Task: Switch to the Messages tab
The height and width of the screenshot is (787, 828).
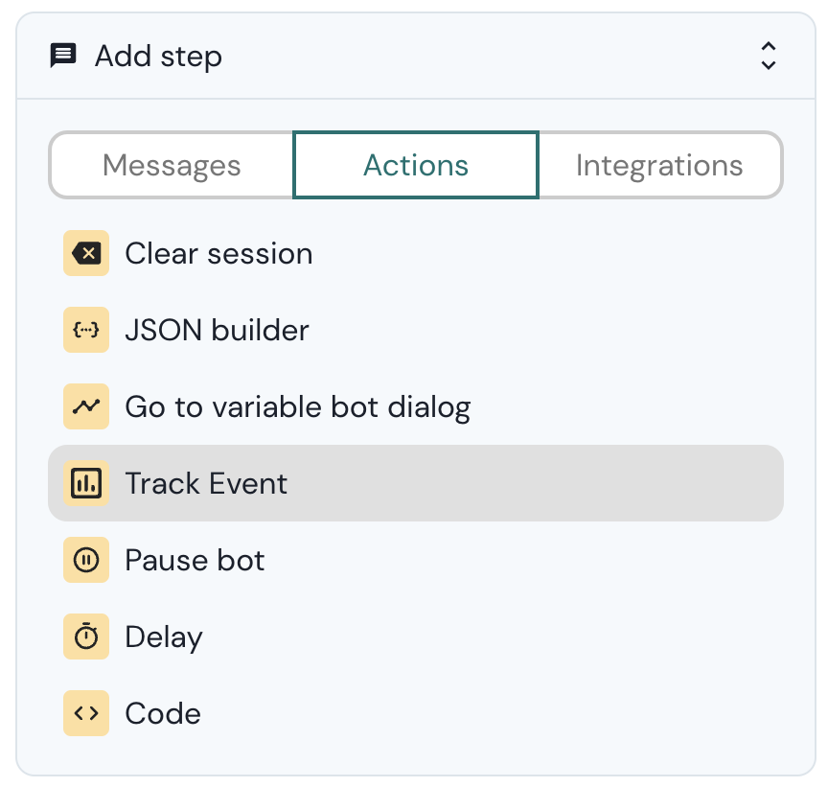Action: click(172, 165)
